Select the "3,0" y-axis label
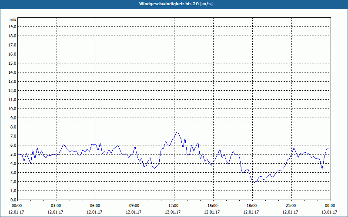The width and height of the screenshot is (348, 217). [13, 172]
